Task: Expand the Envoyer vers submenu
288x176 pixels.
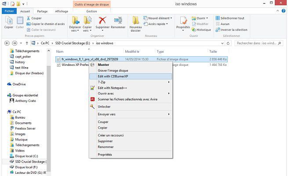Action: (x=131, y=114)
